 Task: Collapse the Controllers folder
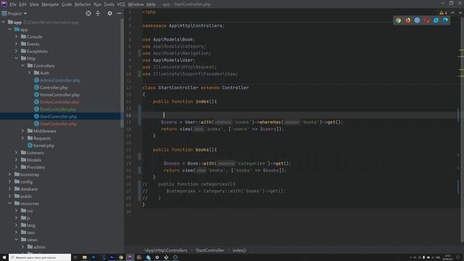click(22, 66)
